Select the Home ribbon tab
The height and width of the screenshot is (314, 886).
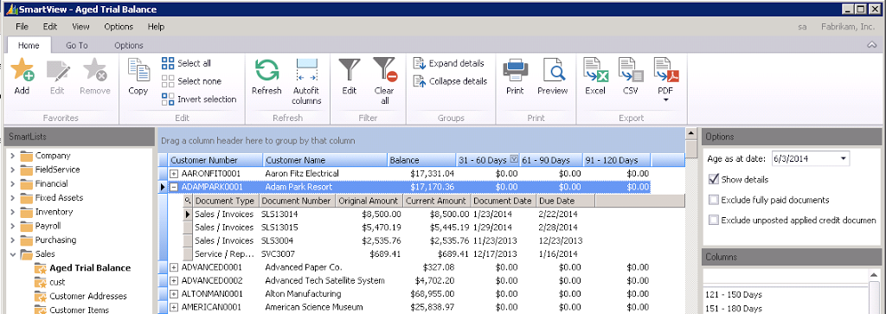click(x=29, y=45)
